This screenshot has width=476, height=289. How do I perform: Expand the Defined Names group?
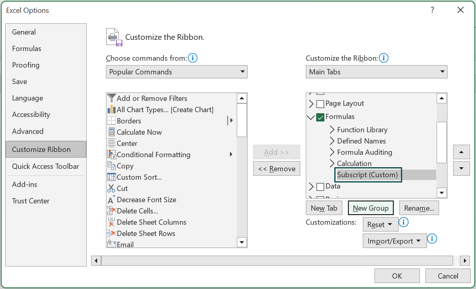pyautogui.click(x=332, y=141)
